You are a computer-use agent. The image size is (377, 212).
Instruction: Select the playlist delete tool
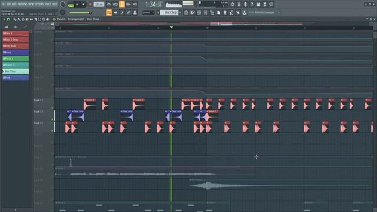coord(23,19)
